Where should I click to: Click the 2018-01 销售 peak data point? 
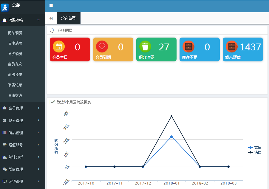coord(171,116)
